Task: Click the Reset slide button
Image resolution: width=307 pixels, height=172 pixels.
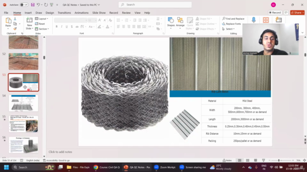Action: click(40, 24)
